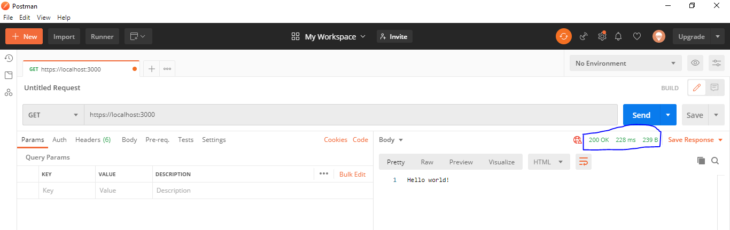Click the request URL input field
The image size is (730, 230).
click(x=351, y=115)
